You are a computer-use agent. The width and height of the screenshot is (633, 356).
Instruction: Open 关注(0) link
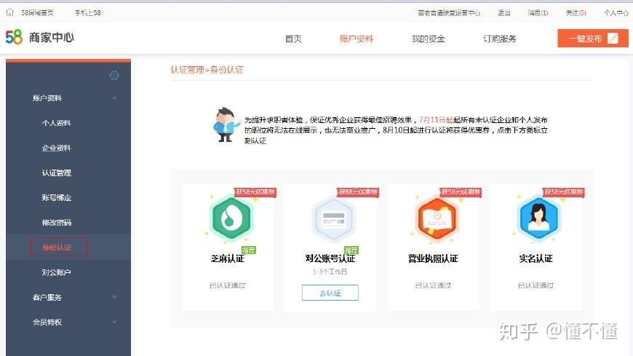(x=576, y=13)
